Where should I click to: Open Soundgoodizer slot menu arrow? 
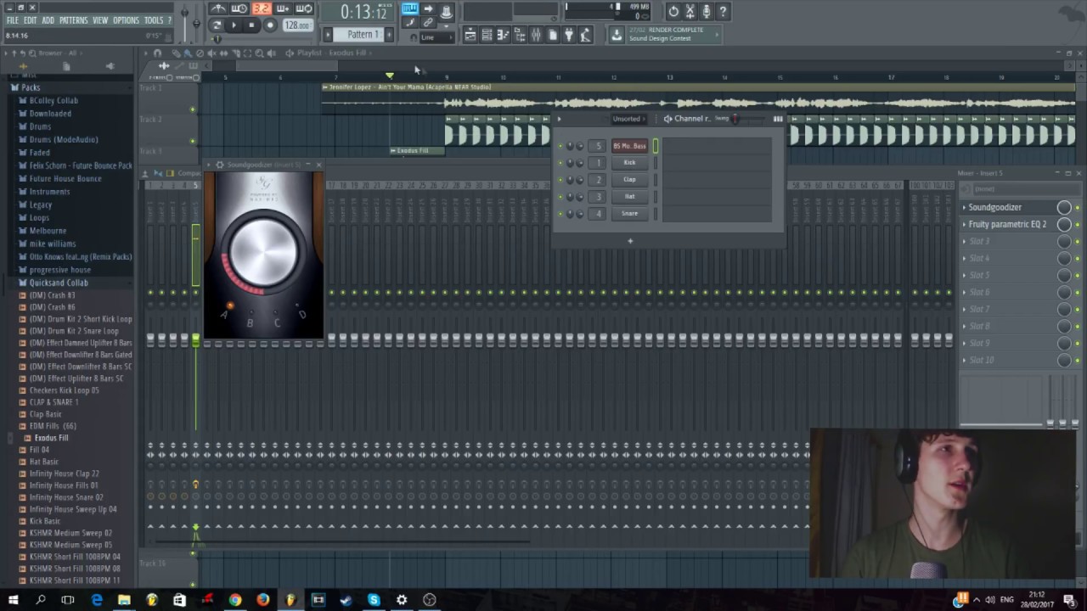click(964, 207)
